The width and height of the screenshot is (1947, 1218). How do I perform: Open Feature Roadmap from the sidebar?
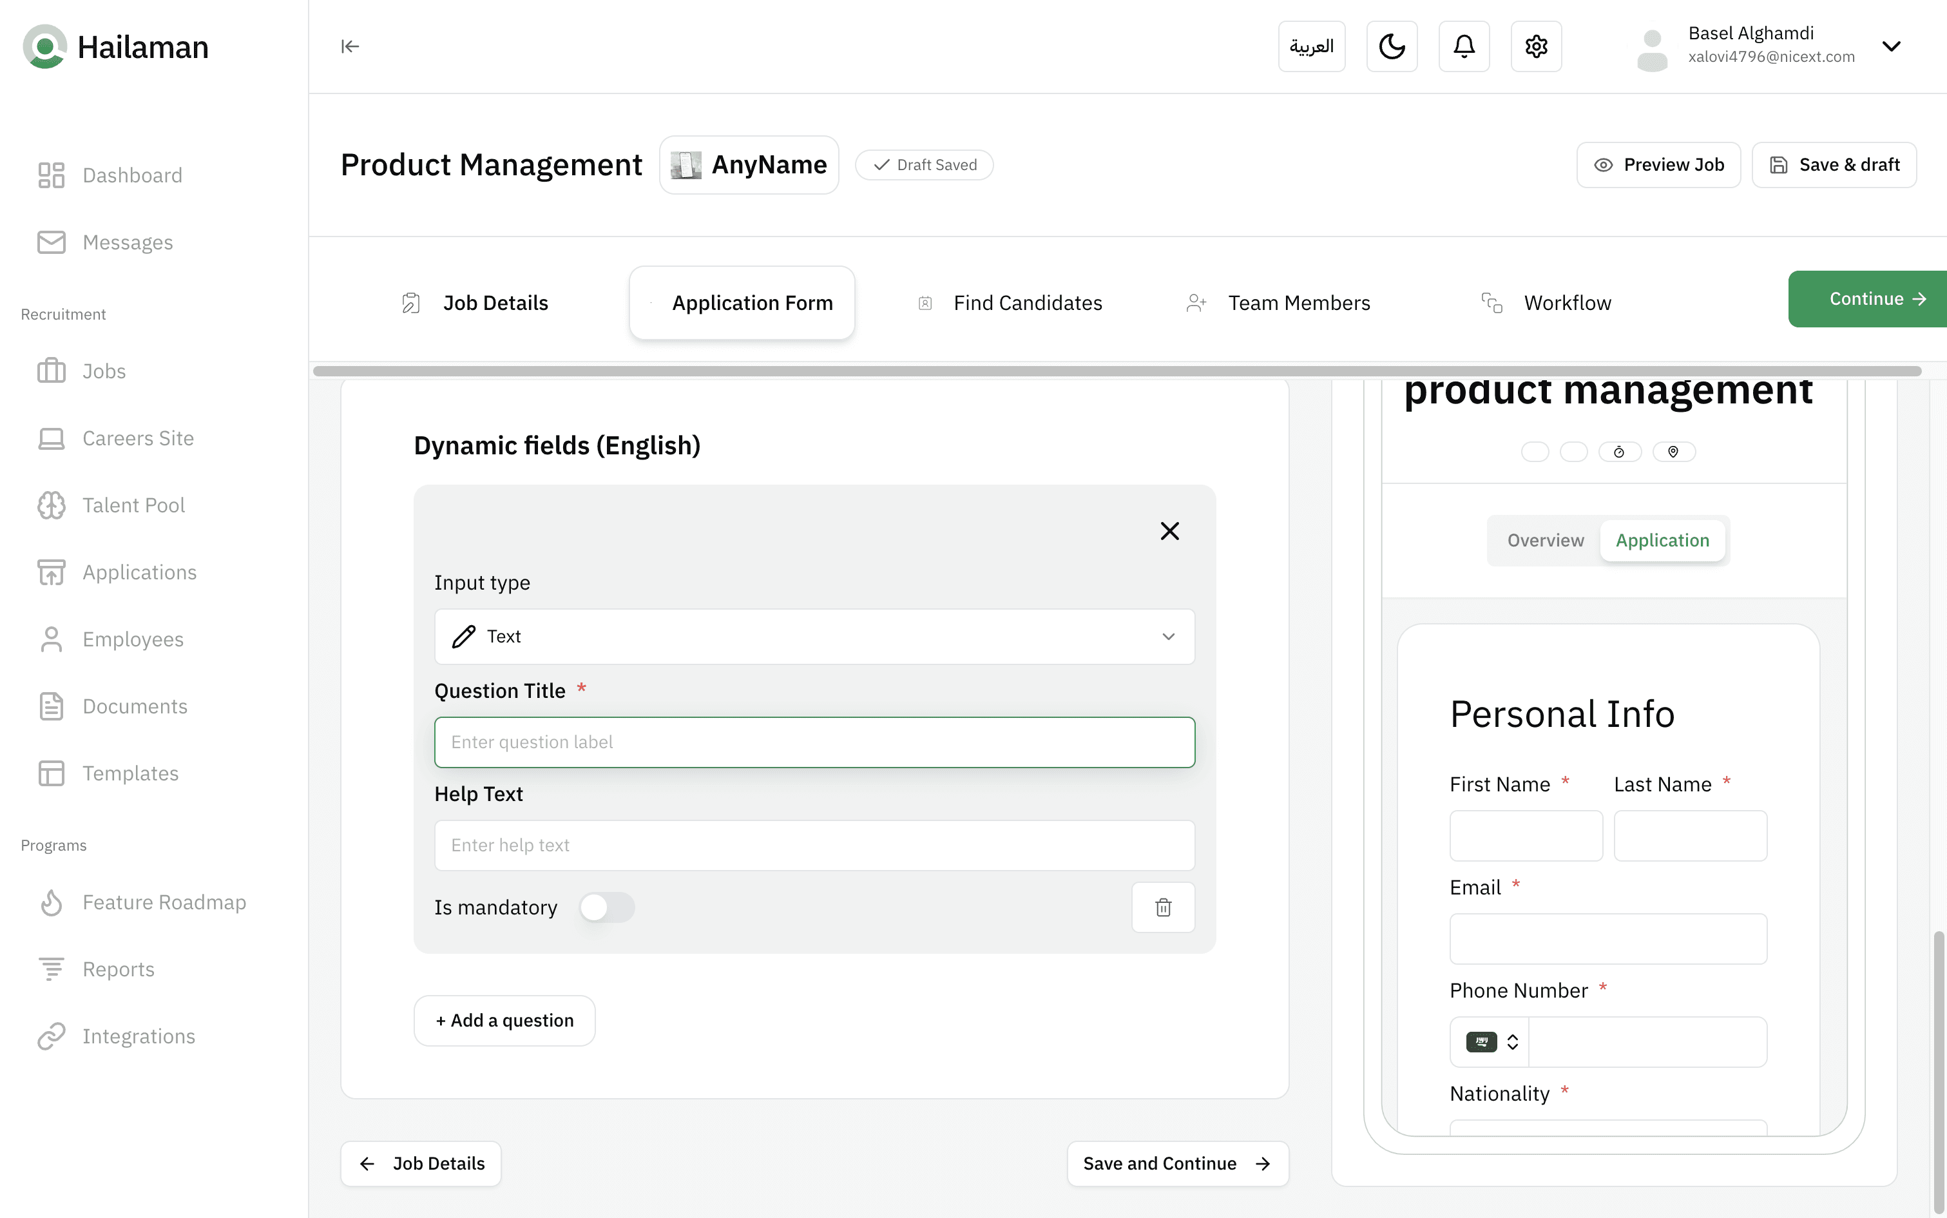(164, 902)
